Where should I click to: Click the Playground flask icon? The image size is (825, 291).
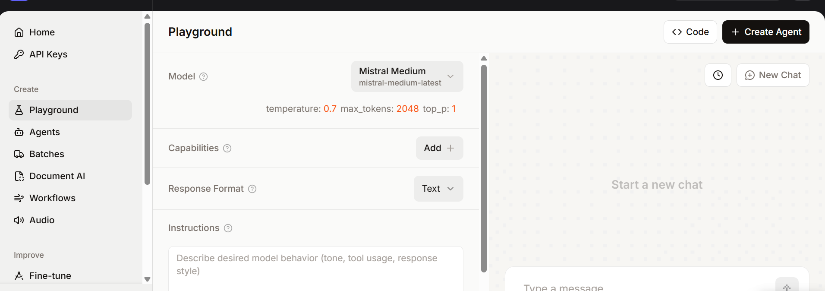(19, 110)
